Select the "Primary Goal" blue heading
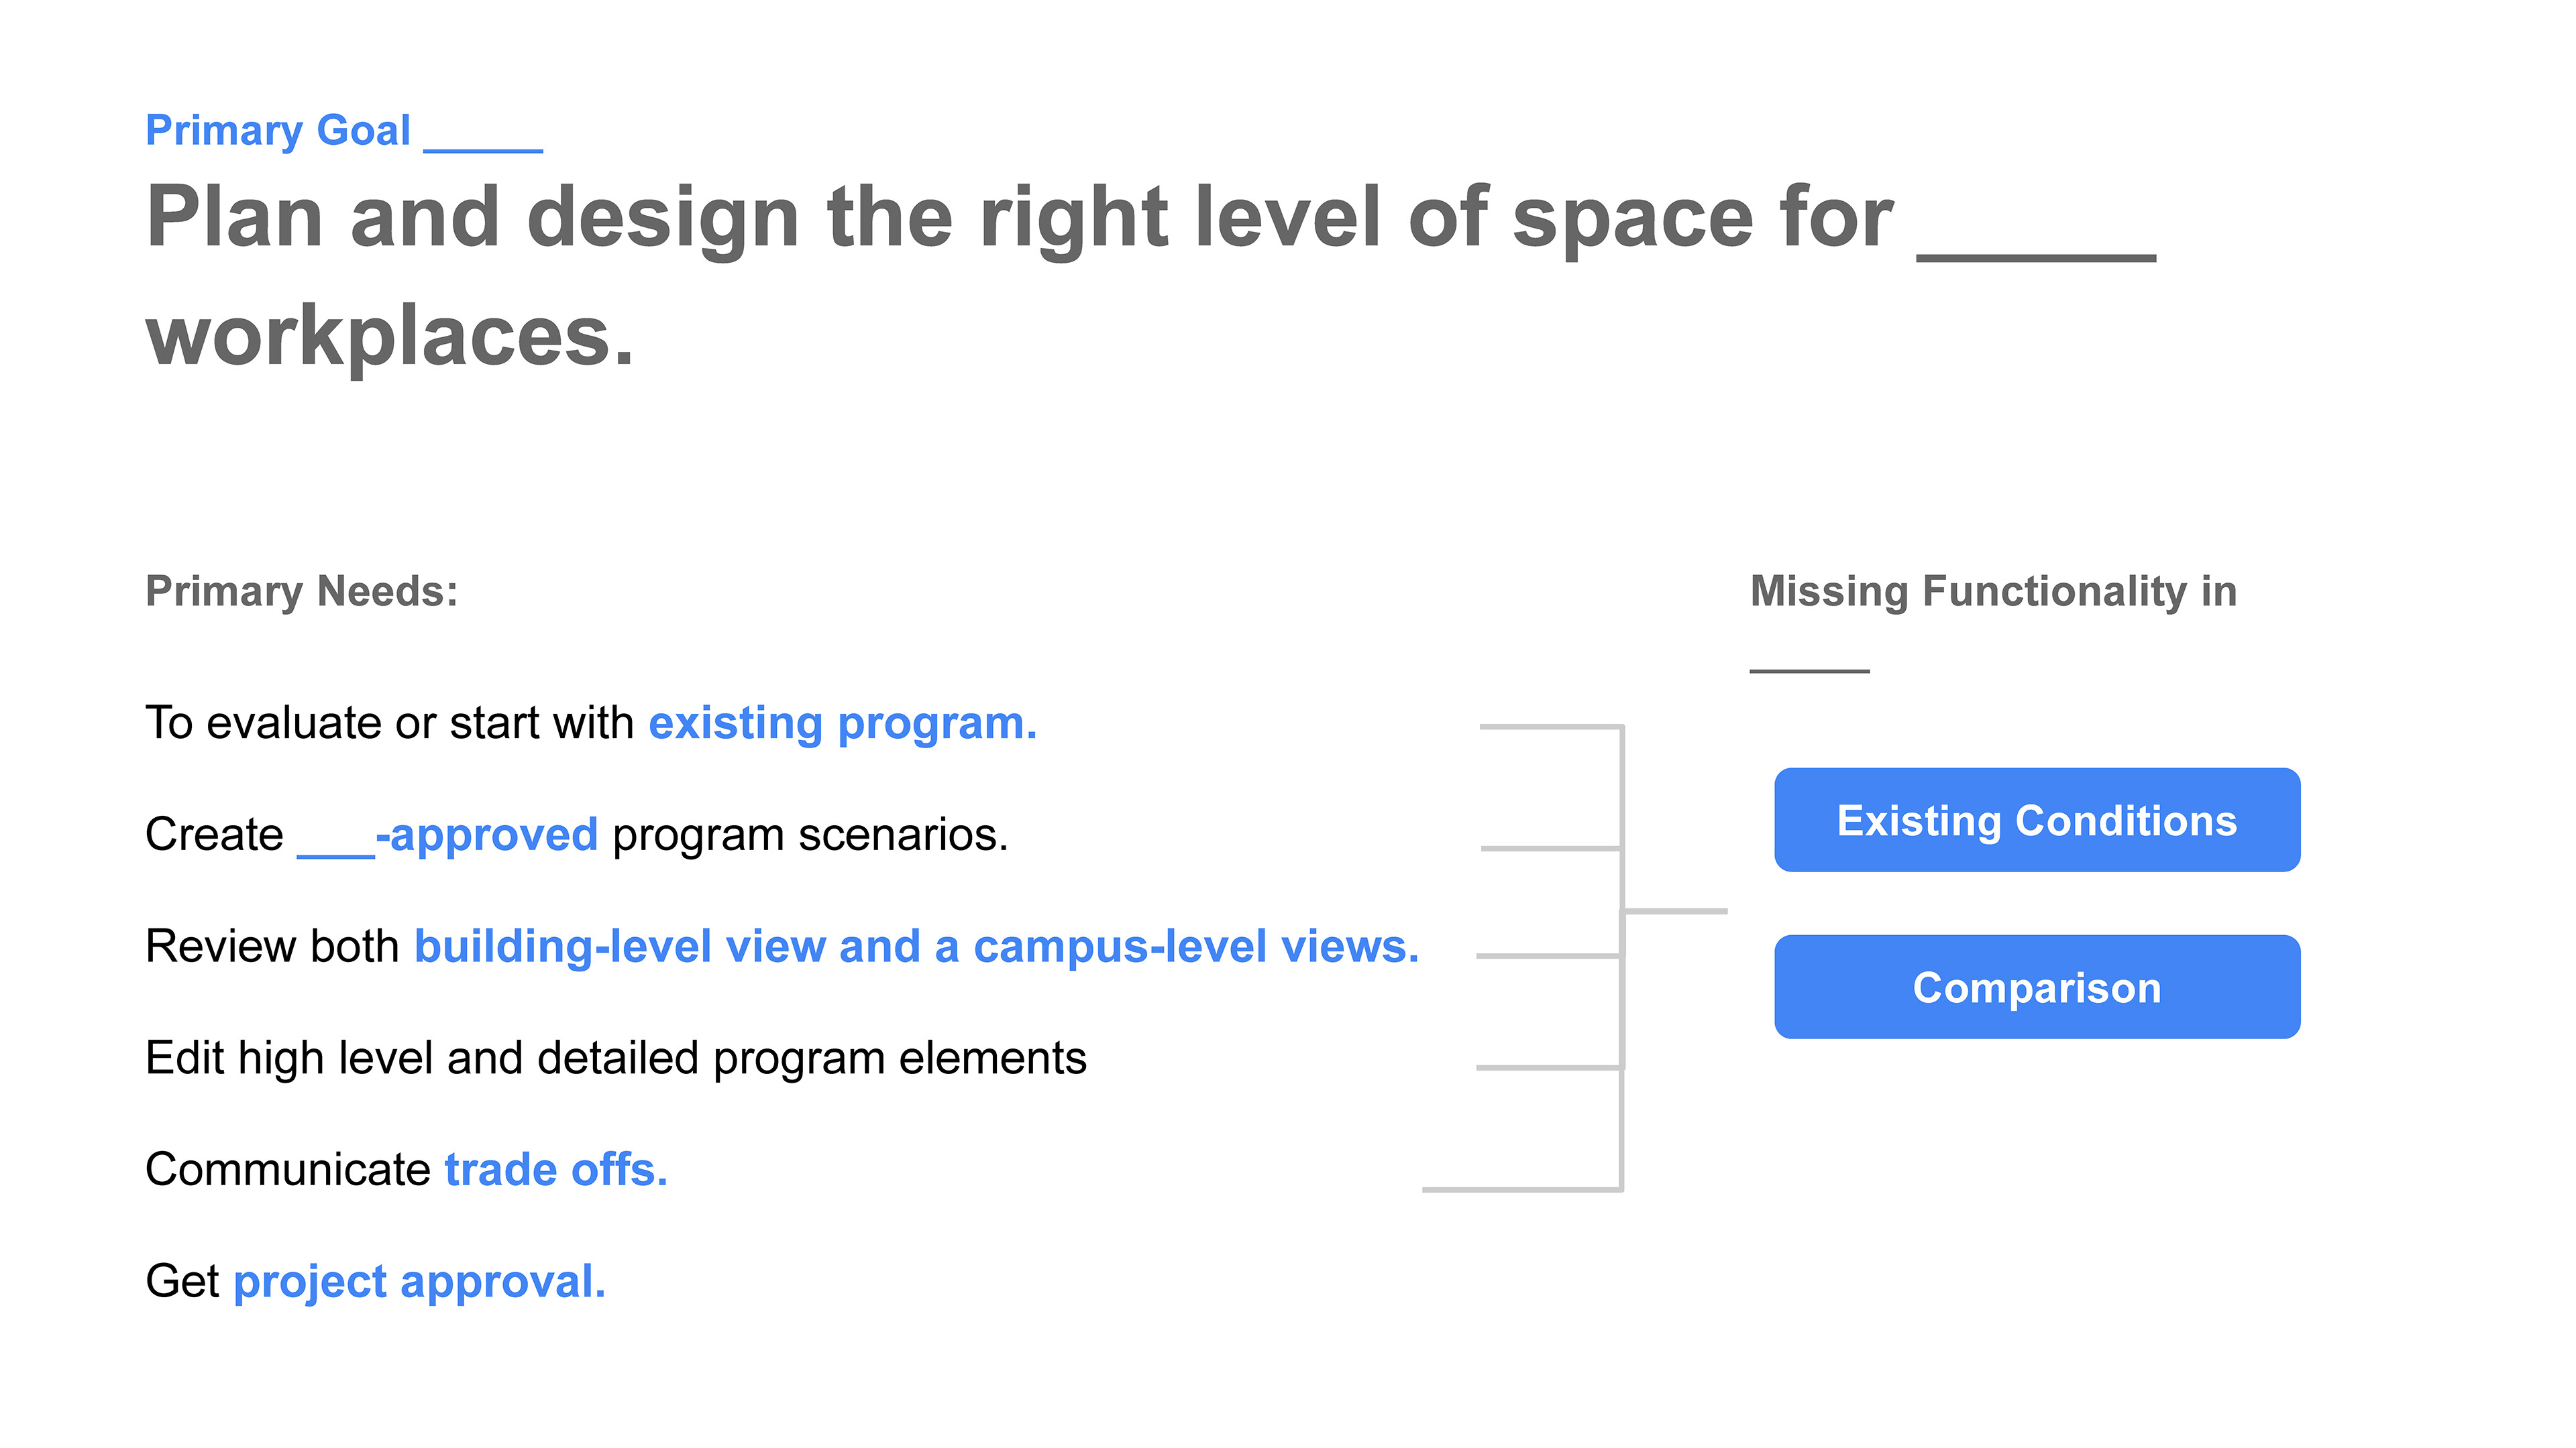 278,131
